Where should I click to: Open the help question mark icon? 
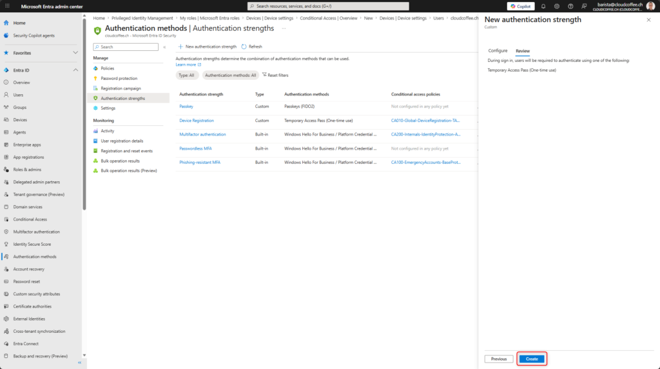coord(570,6)
